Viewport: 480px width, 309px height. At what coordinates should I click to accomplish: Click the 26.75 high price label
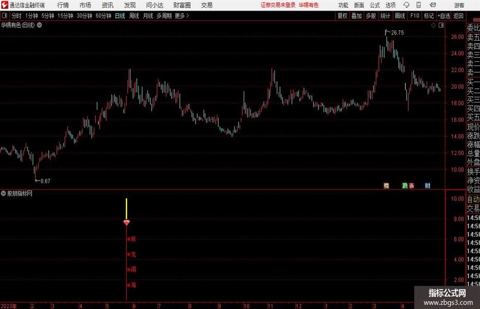(397, 32)
